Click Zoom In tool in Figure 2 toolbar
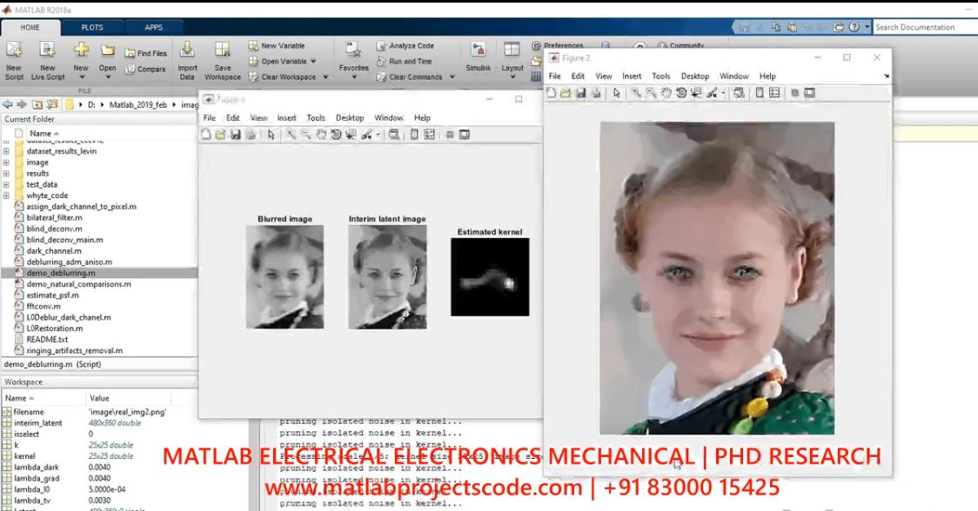The image size is (978, 511). tap(637, 93)
